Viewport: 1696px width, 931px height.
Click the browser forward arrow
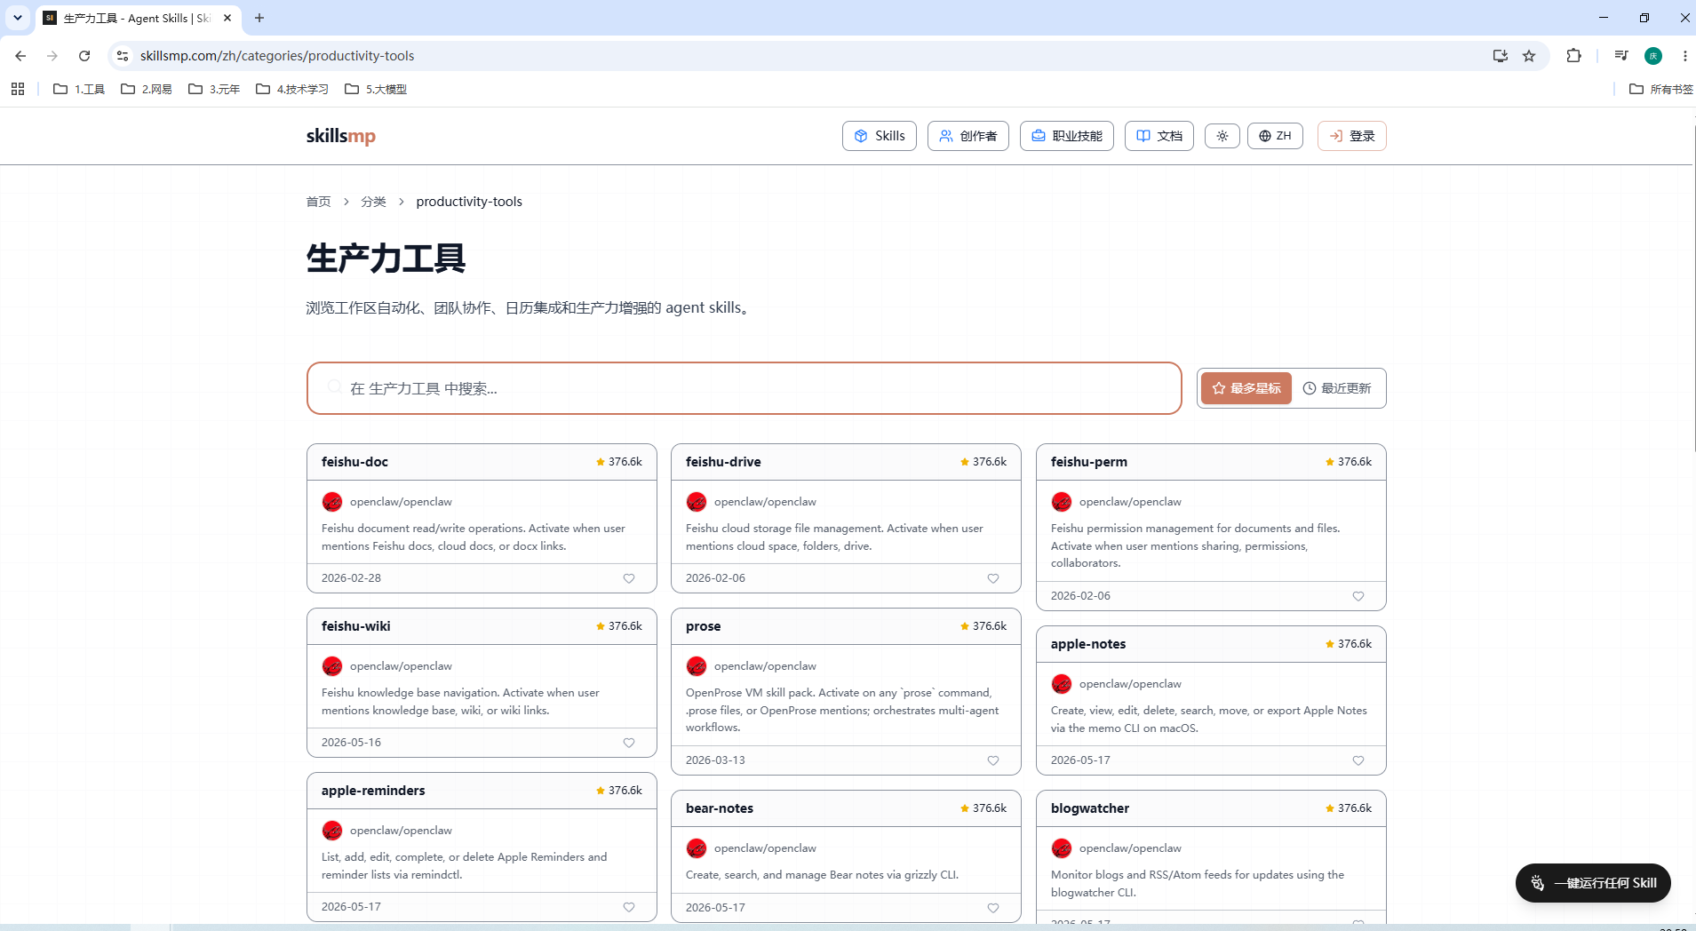pyautogui.click(x=52, y=56)
